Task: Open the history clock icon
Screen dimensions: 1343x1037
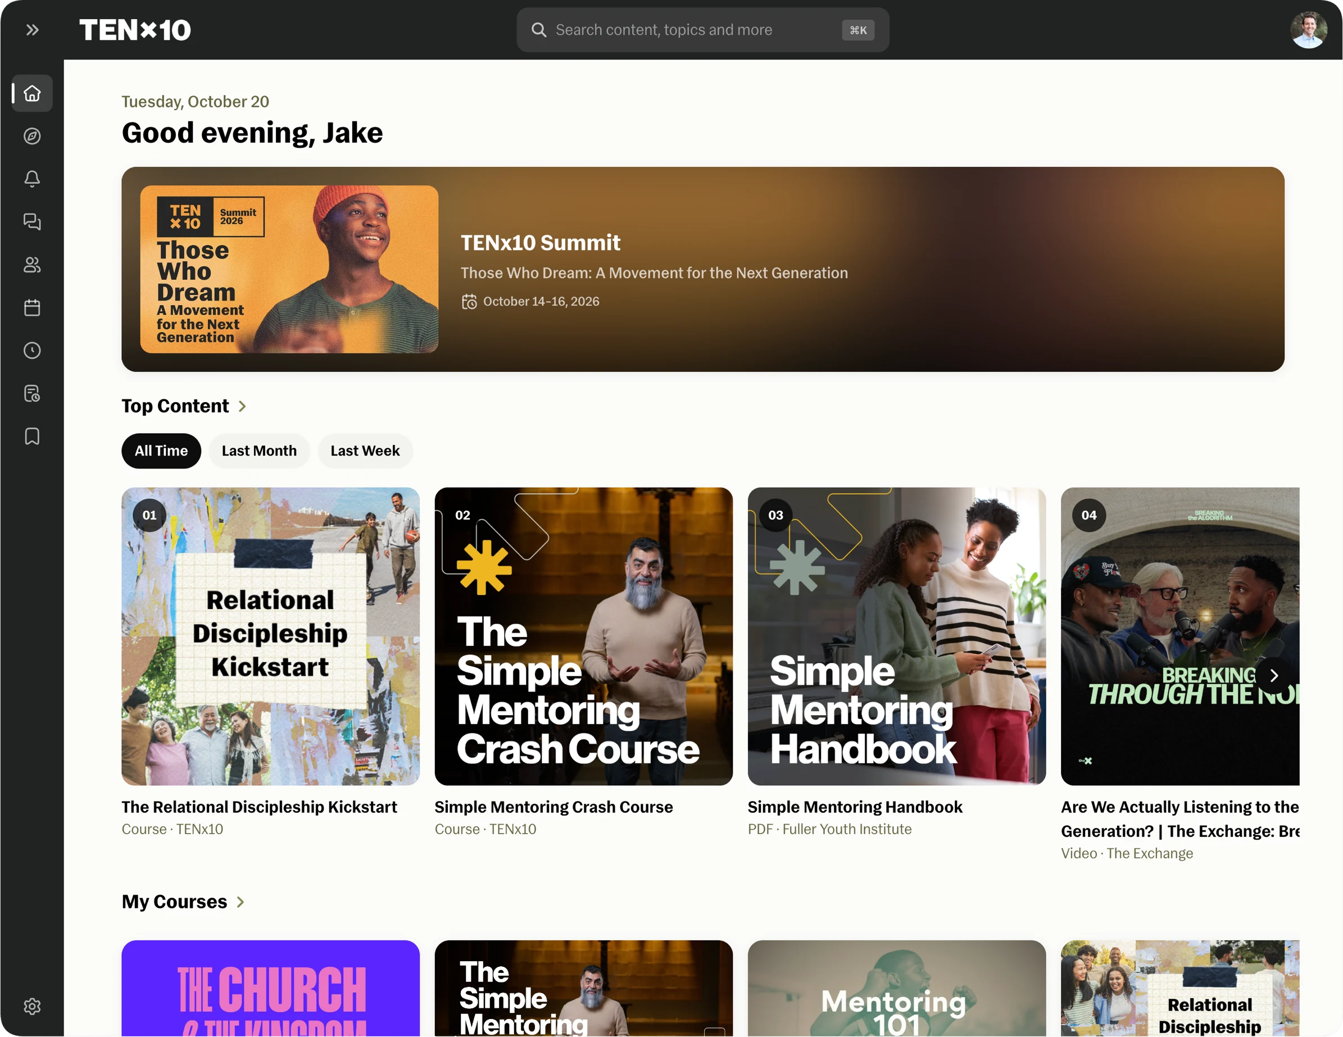Action: (32, 351)
